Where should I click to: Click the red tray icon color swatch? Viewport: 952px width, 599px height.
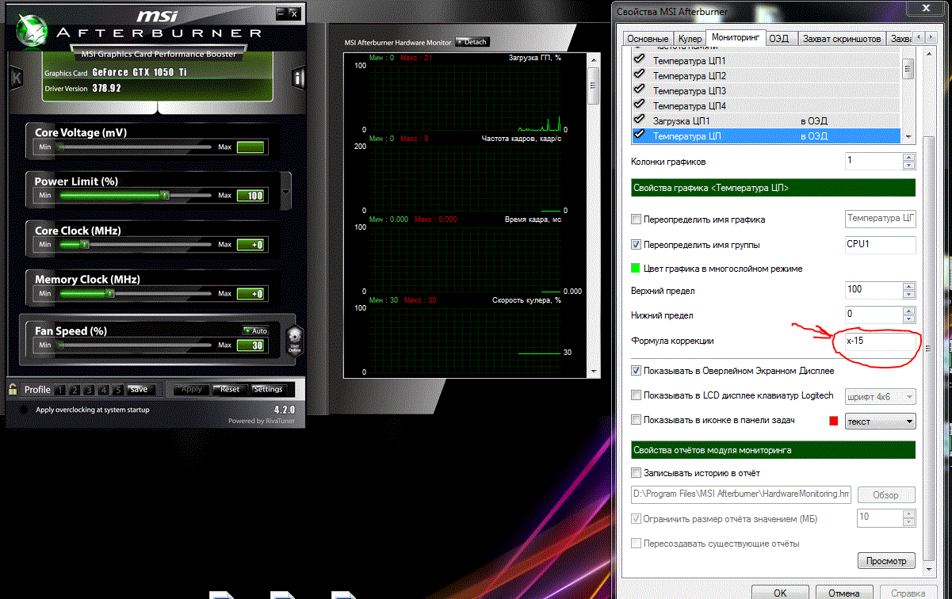pyautogui.click(x=834, y=421)
